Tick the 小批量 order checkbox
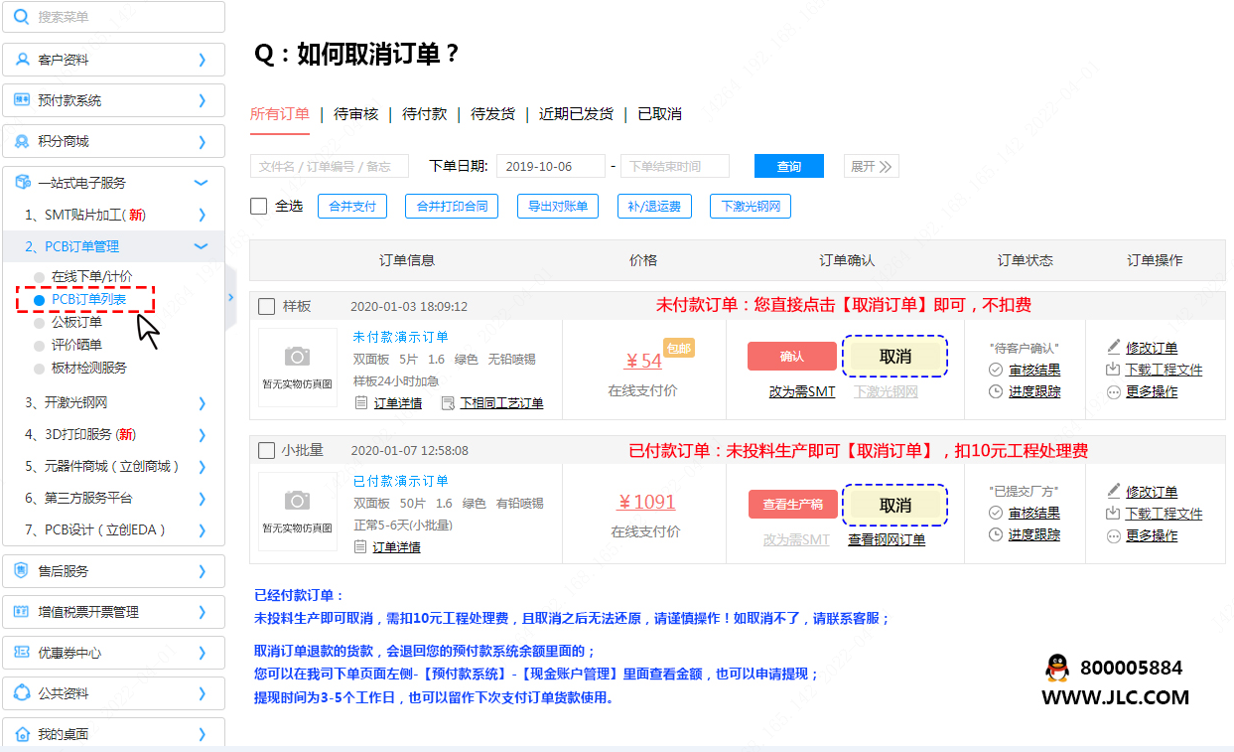This screenshot has width=1234, height=752. [x=267, y=450]
